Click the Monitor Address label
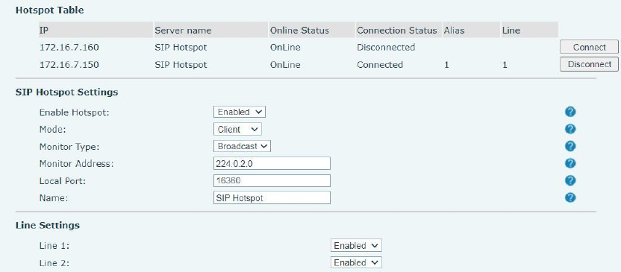Screen dimensions: 621x272 76,164
